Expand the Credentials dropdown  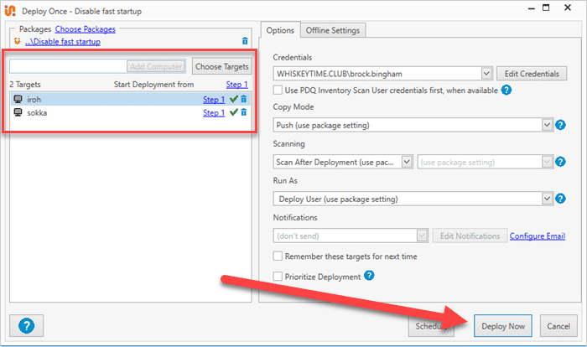click(486, 74)
